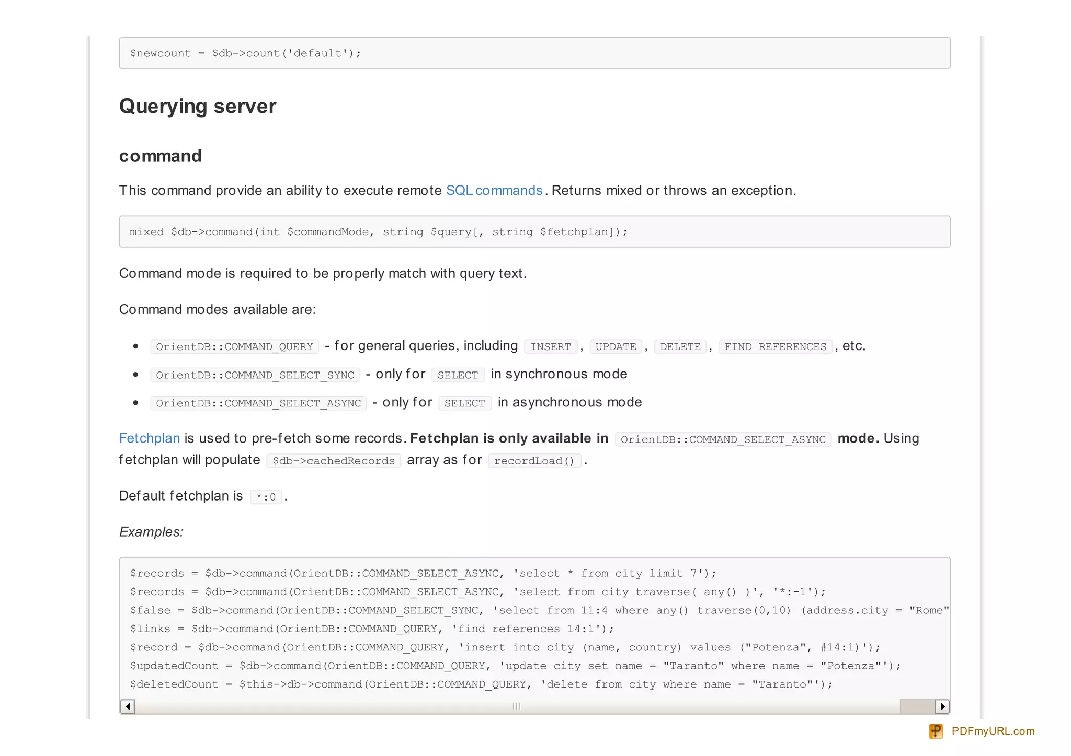Click the horizontal scrollbar track center grip

click(517, 706)
